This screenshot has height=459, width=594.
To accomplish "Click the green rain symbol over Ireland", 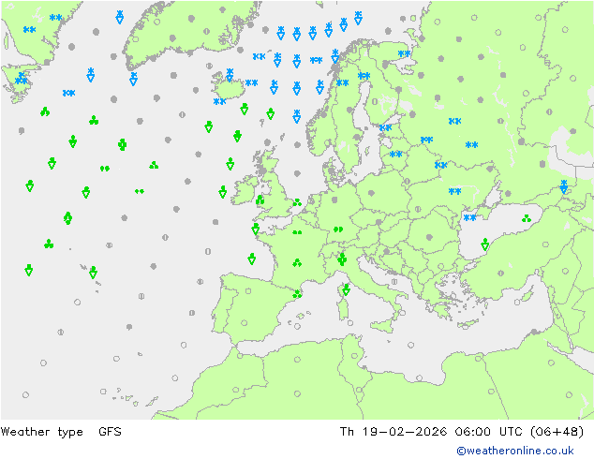I will coord(260,200).
